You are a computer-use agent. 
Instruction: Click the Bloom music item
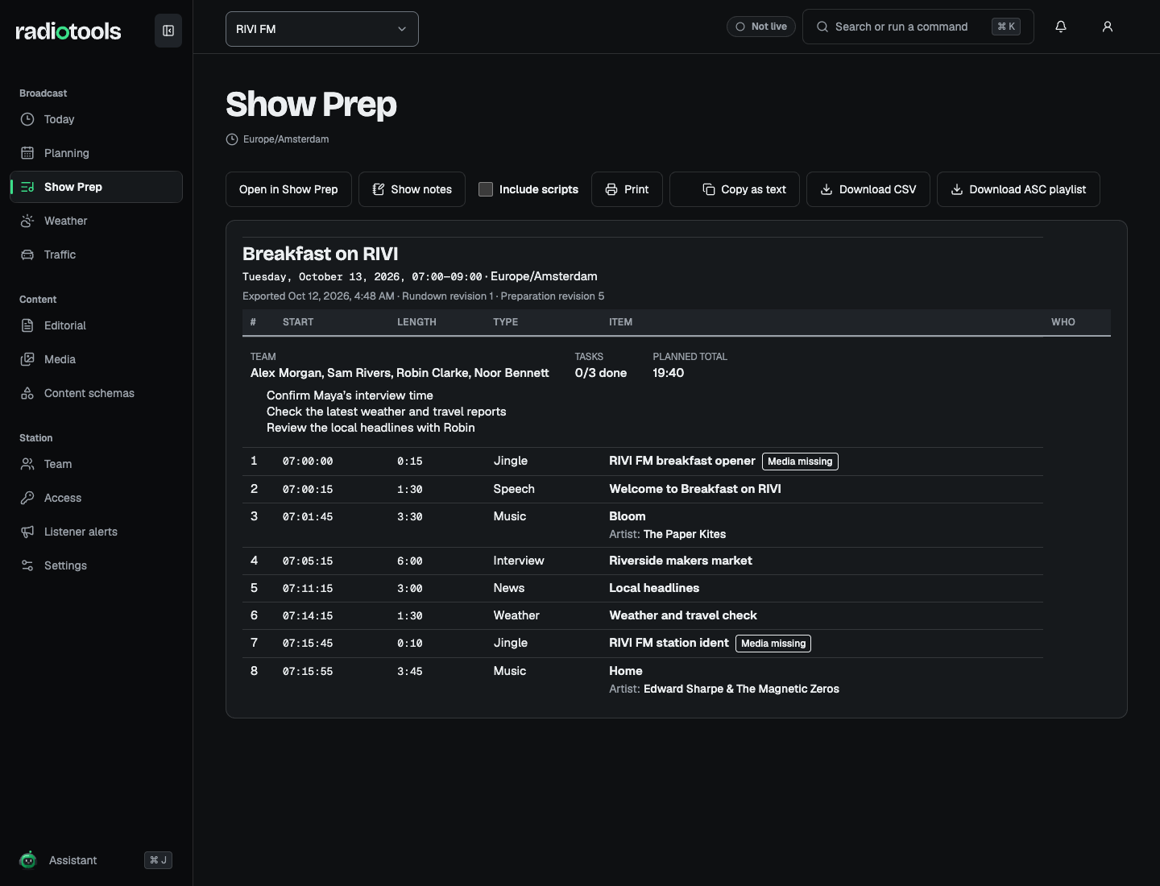click(628, 516)
